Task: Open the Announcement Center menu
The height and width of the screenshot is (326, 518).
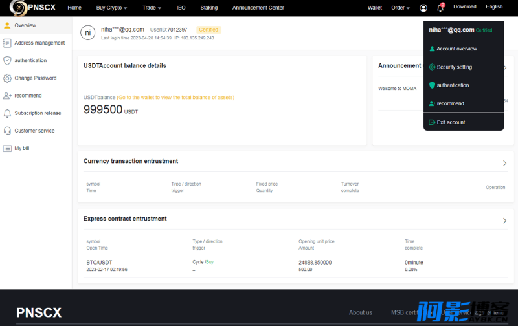Action: [x=258, y=8]
